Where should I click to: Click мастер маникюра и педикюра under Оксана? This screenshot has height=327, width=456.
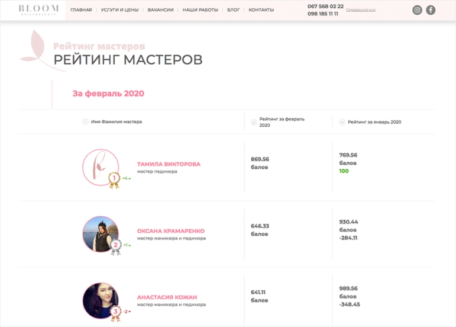(x=172, y=238)
